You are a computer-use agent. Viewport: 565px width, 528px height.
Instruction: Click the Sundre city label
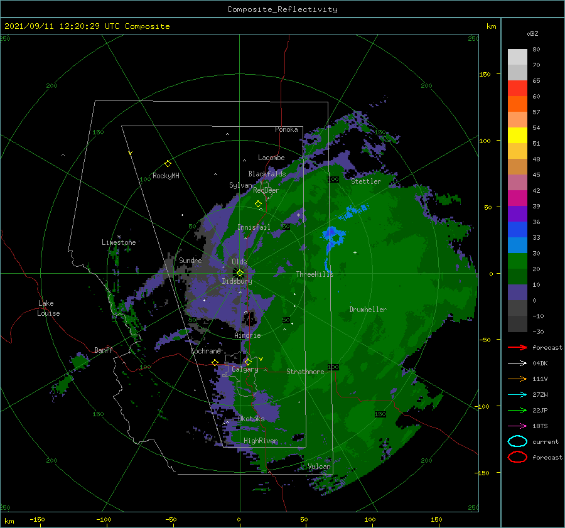coord(190,260)
